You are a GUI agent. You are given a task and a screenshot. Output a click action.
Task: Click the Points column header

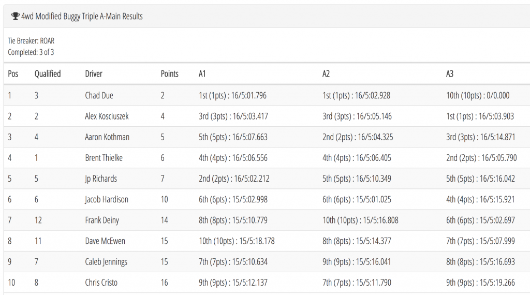click(170, 73)
